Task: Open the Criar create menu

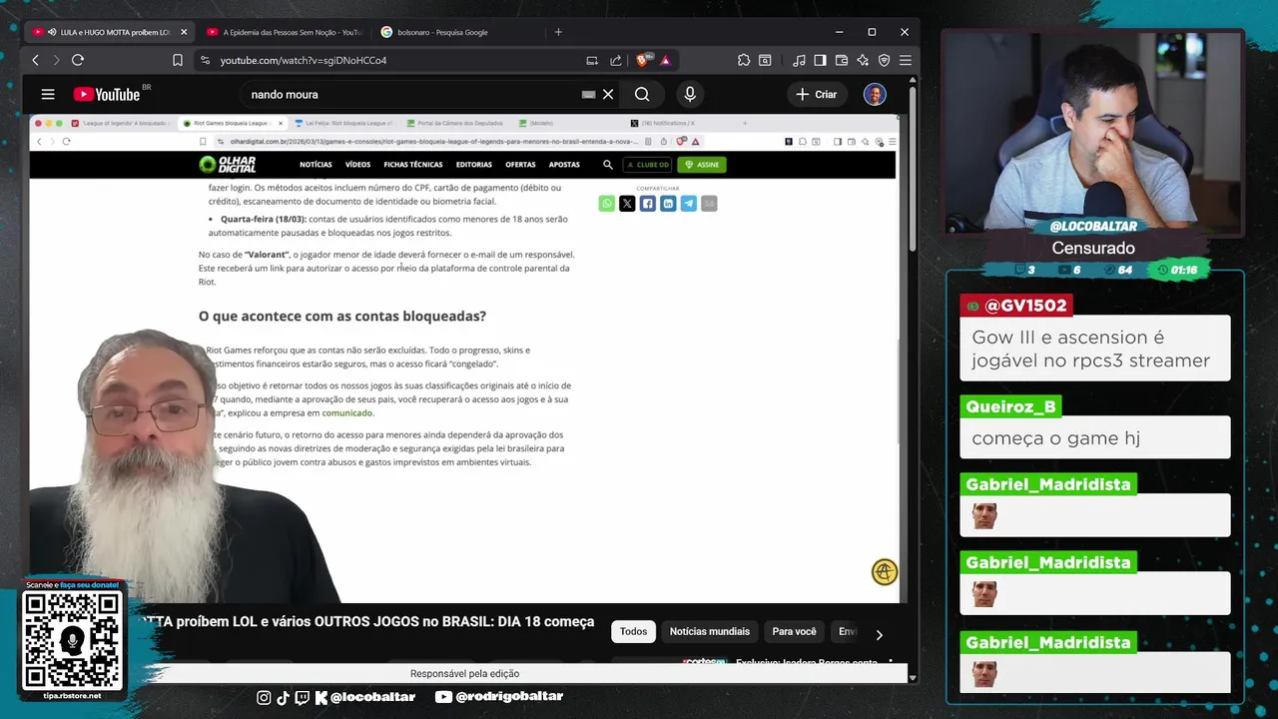Action: pyautogui.click(x=817, y=94)
